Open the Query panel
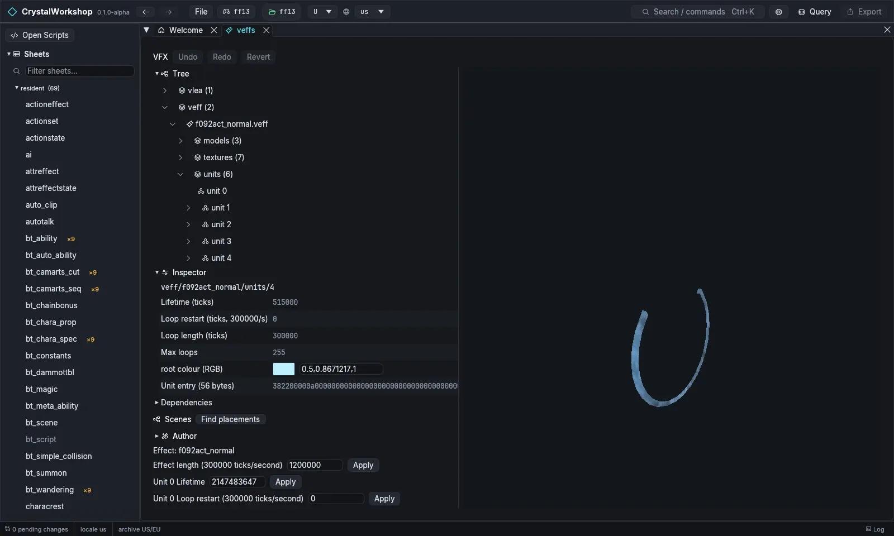This screenshot has height=536, width=894. point(814,12)
